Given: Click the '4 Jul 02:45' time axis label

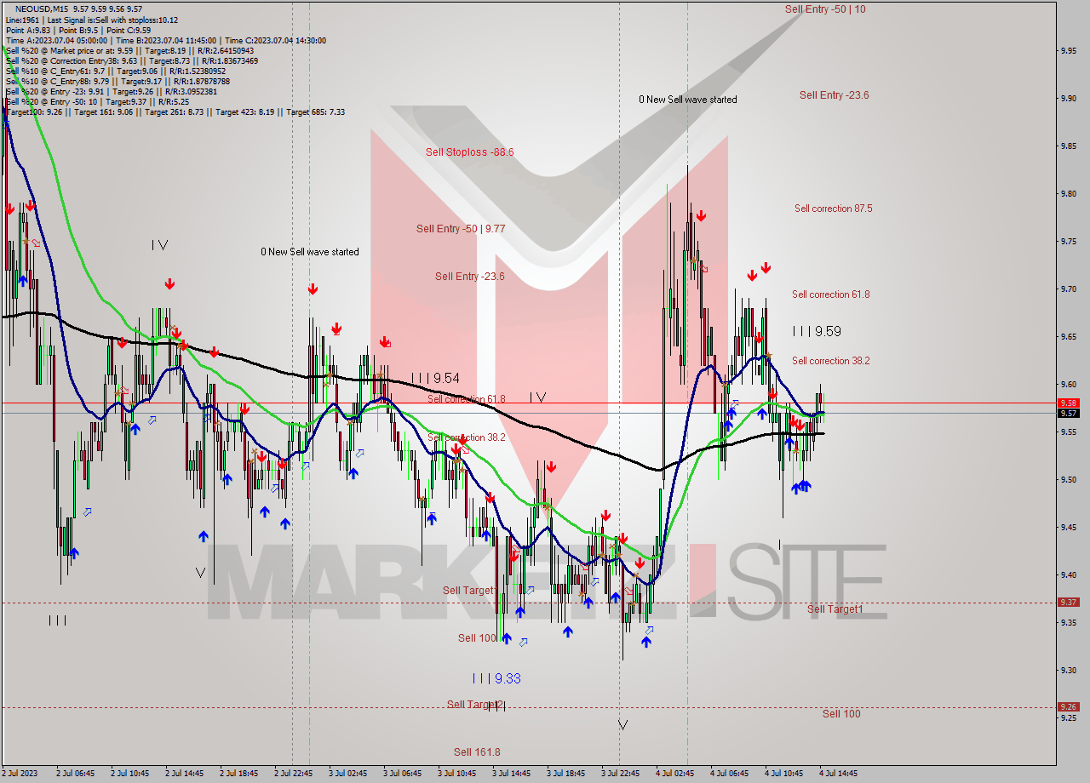Looking at the screenshot, I should pos(675,774).
